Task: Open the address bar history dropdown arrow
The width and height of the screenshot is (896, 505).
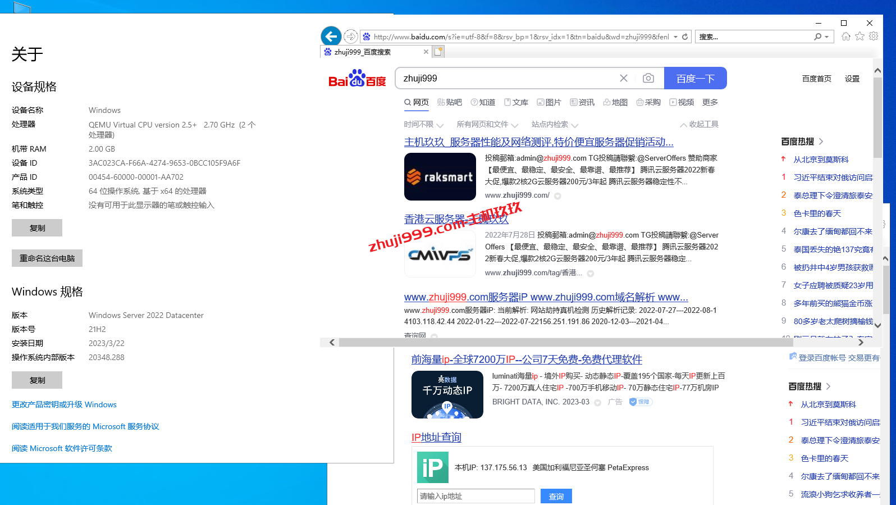Action: (x=675, y=37)
